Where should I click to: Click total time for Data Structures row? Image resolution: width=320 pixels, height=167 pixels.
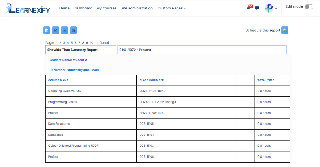coord(264,124)
